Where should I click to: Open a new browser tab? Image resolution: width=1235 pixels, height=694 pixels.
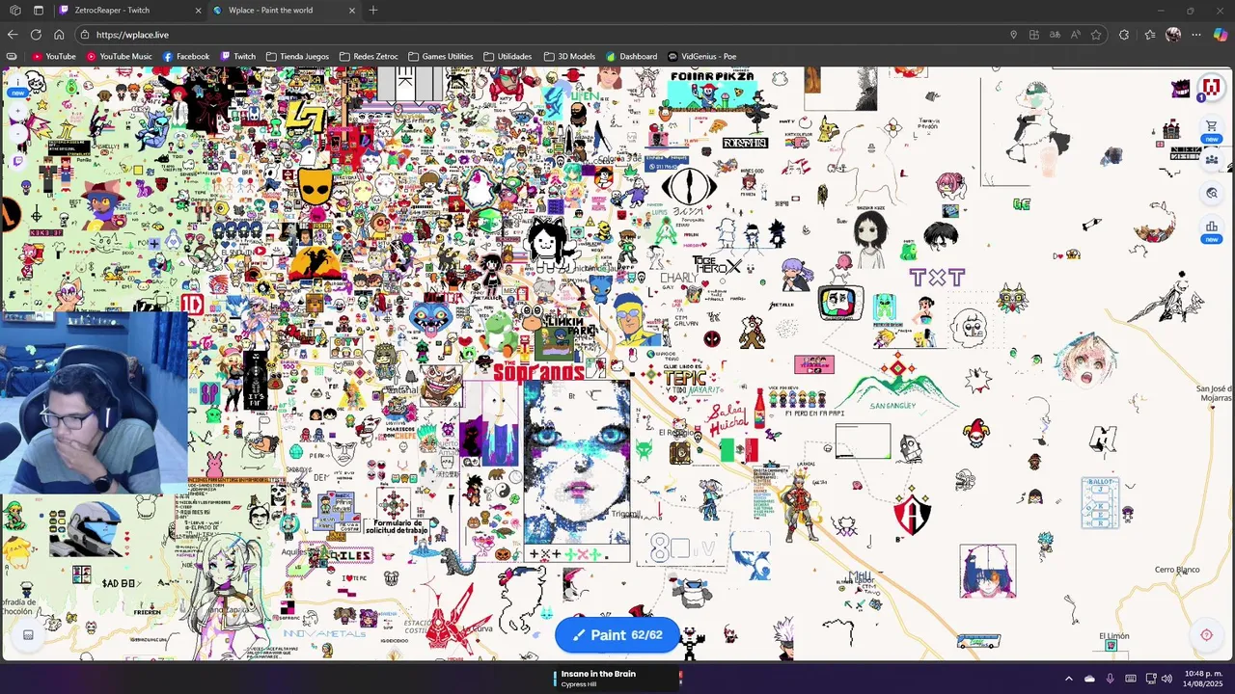tap(373, 11)
